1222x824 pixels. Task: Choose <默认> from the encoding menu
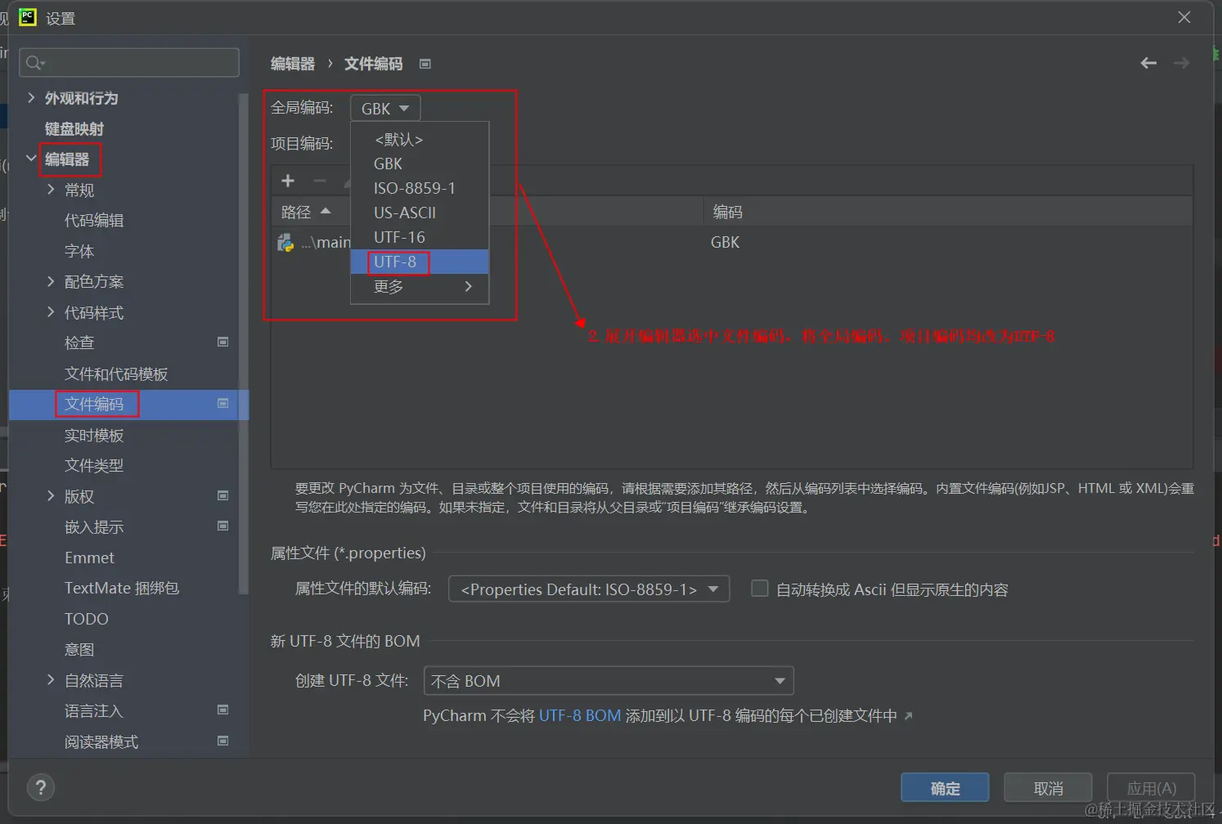398,139
